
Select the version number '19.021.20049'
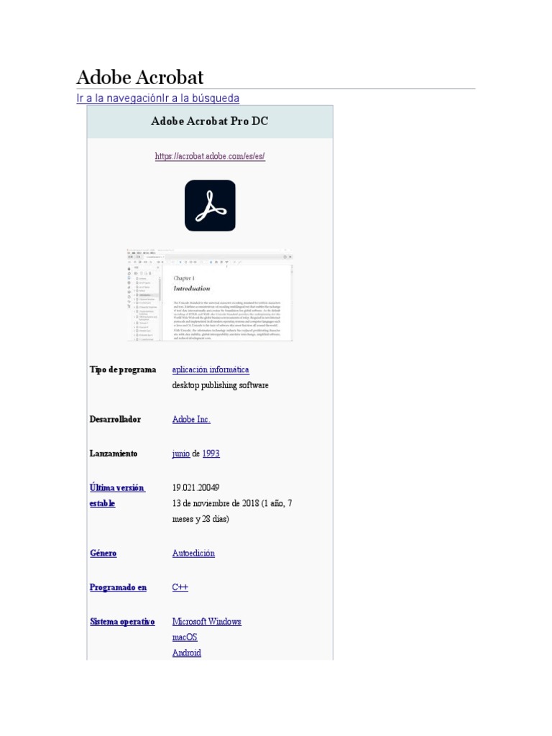195,487
